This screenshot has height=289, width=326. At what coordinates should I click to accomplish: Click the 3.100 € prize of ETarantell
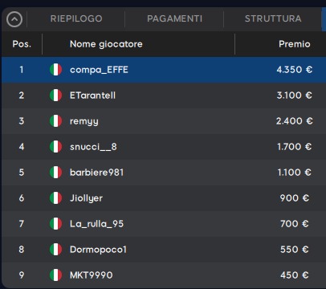coord(295,96)
